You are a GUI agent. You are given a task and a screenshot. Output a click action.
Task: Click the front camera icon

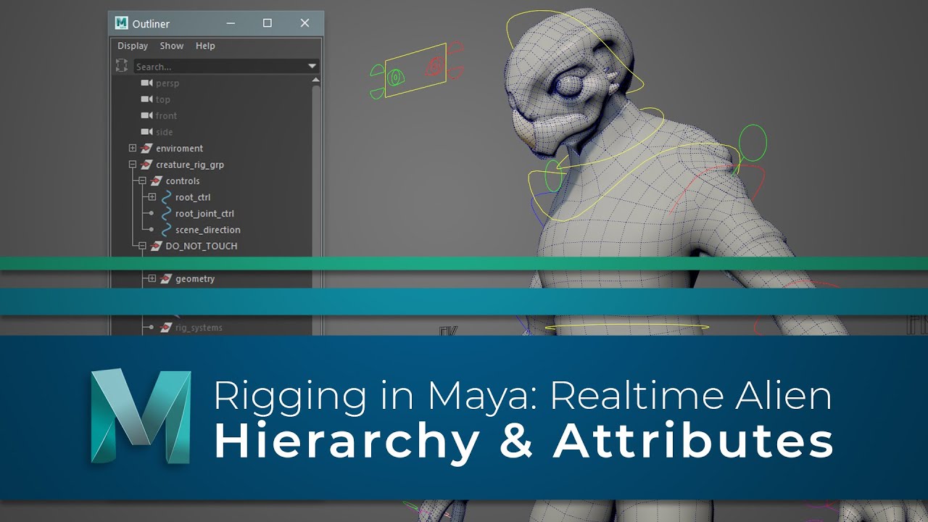tap(146, 116)
